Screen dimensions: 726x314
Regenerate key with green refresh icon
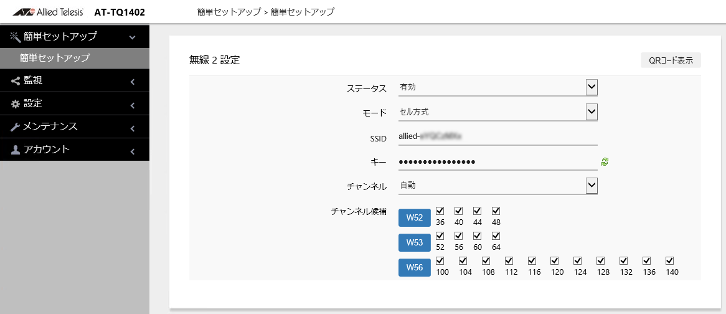click(605, 161)
